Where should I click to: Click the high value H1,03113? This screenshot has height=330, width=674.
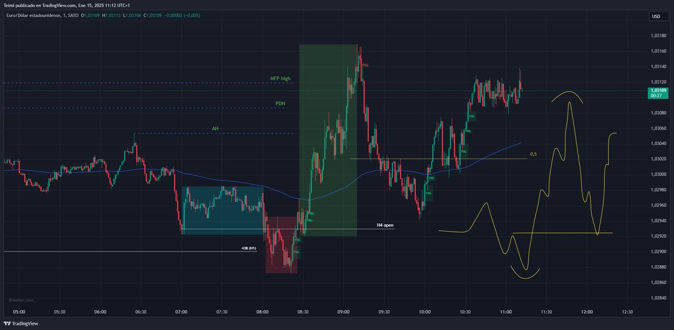click(112, 15)
